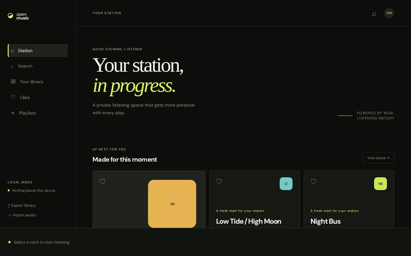This screenshot has height=256, width=411.
Task: Like Low Tide / High Moon track
Action: click(219, 181)
